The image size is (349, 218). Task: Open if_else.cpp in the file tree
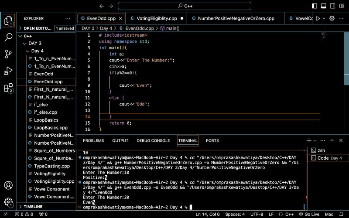tap(46, 112)
